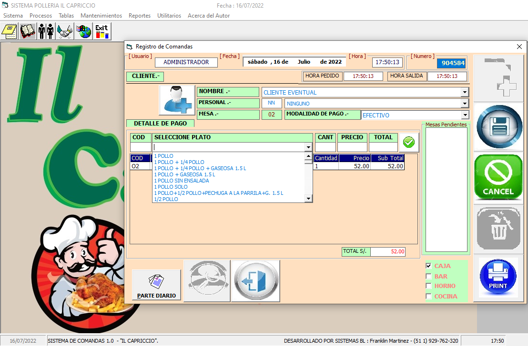This screenshot has height=346, width=528.
Task: Click the open book toolbar icon
Action: pyautogui.click(x=28, y=31)
